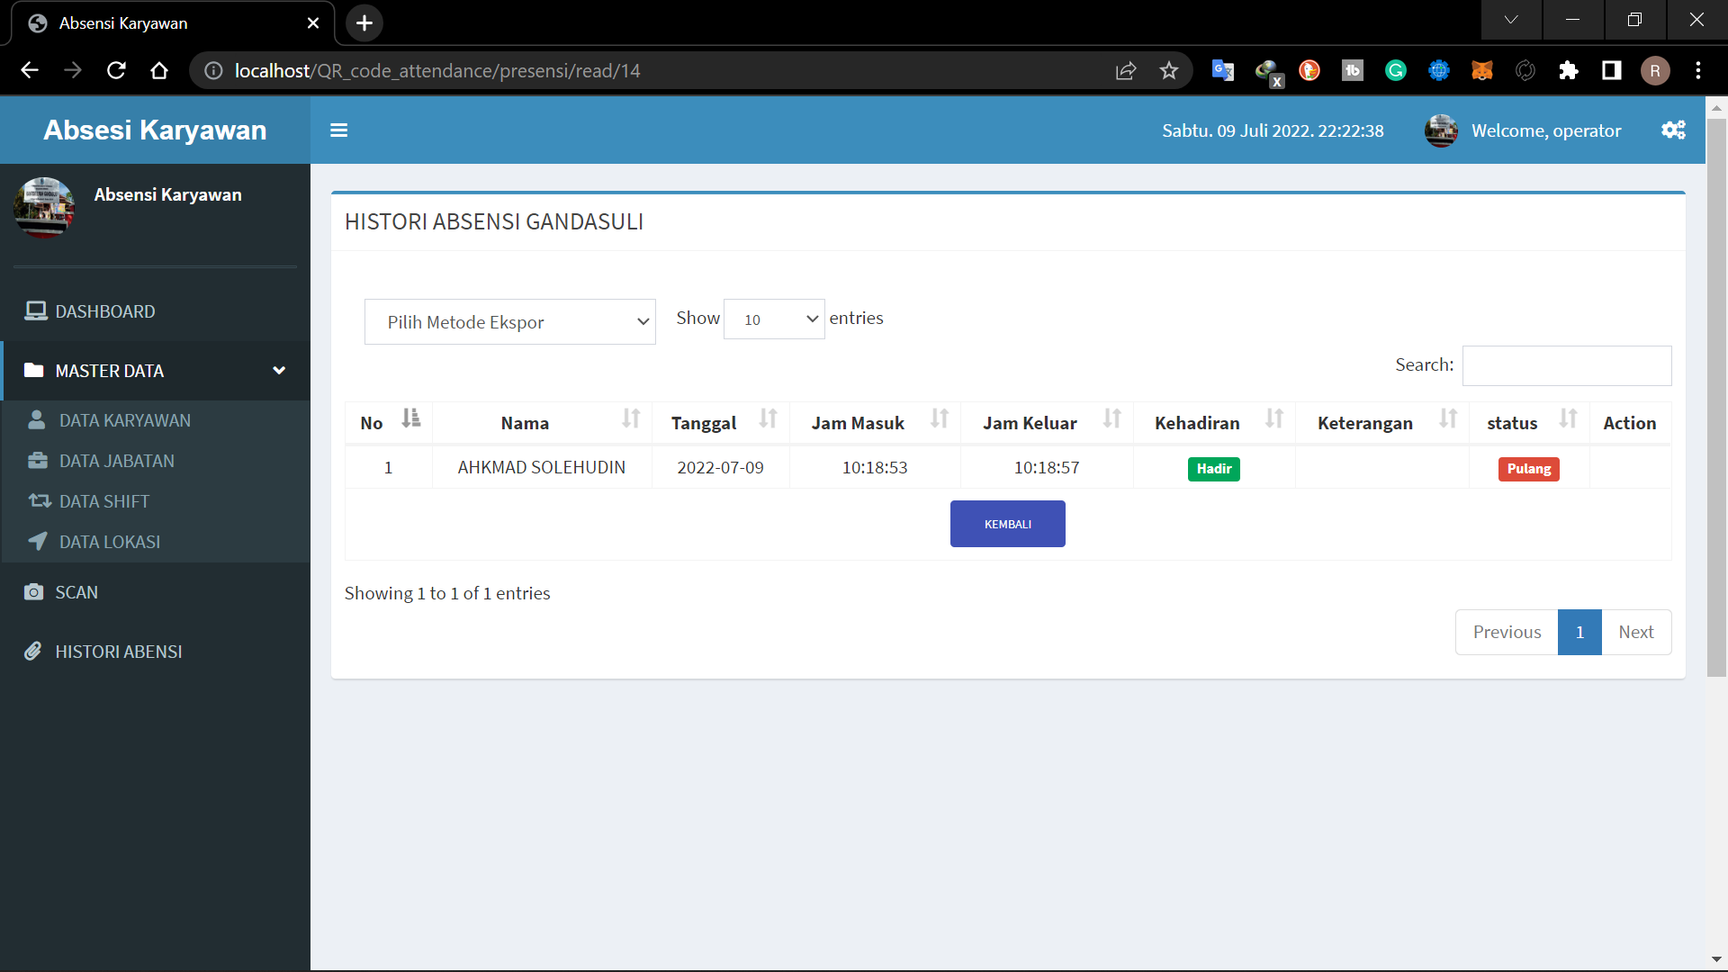Image resolution: width=1728 pixels, height=972 pixels.
Task: Click the SCAN camera icon
Action: 34,591
